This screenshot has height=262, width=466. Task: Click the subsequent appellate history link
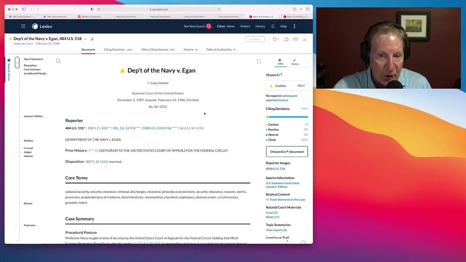point(281,98)
